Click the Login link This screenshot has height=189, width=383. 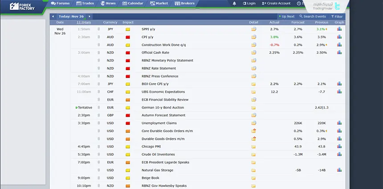[249, 4]
